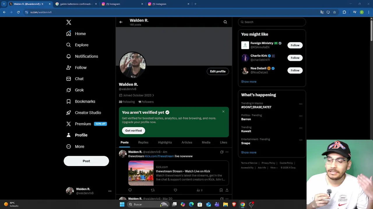Open Notifications from the sidebar

coord(82,56)
